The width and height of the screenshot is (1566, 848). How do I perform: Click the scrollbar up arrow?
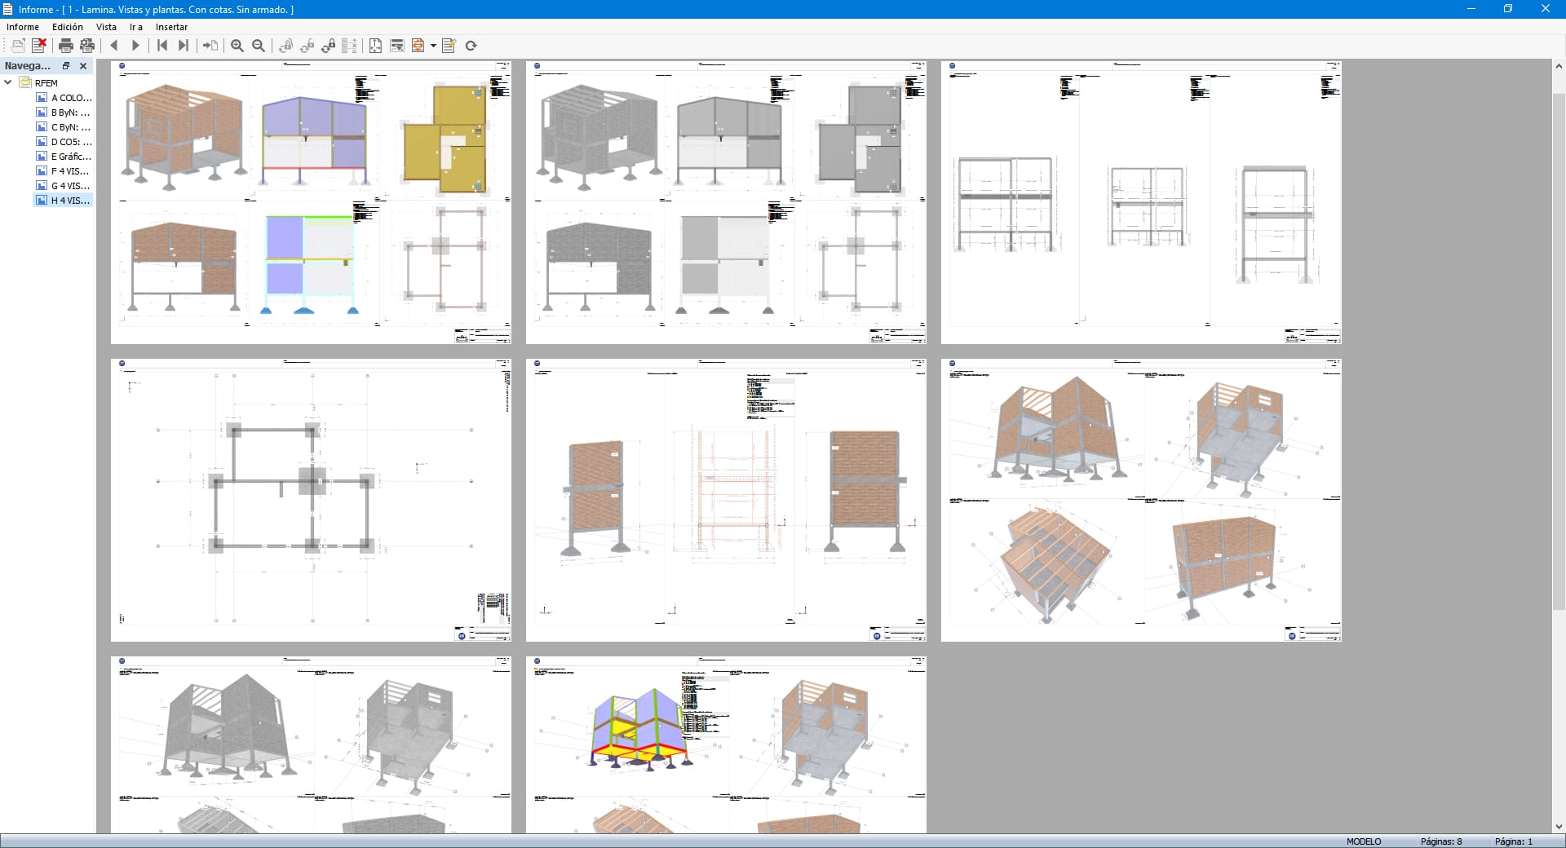[x=1559, y=66]
